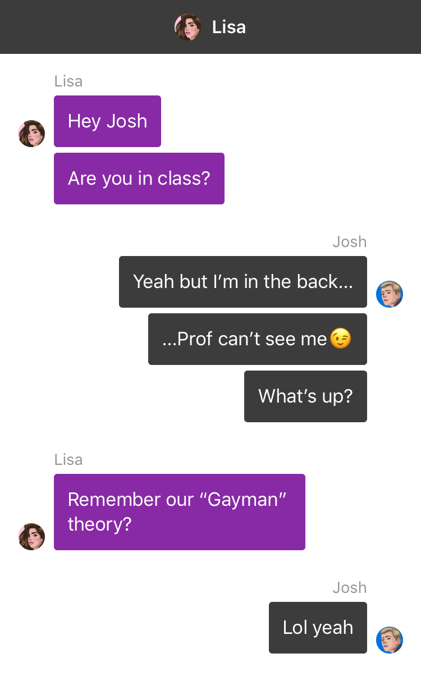
Task: Select Lisa's avatar beside "Hey Josh" message
Action: point(31,134)
